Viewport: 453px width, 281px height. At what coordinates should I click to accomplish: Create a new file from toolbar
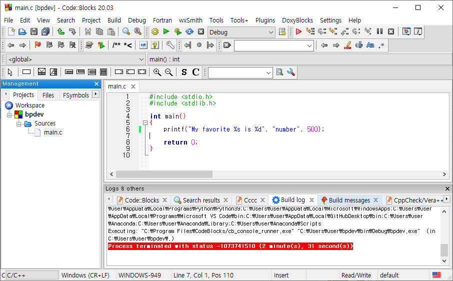pos(11,32)
